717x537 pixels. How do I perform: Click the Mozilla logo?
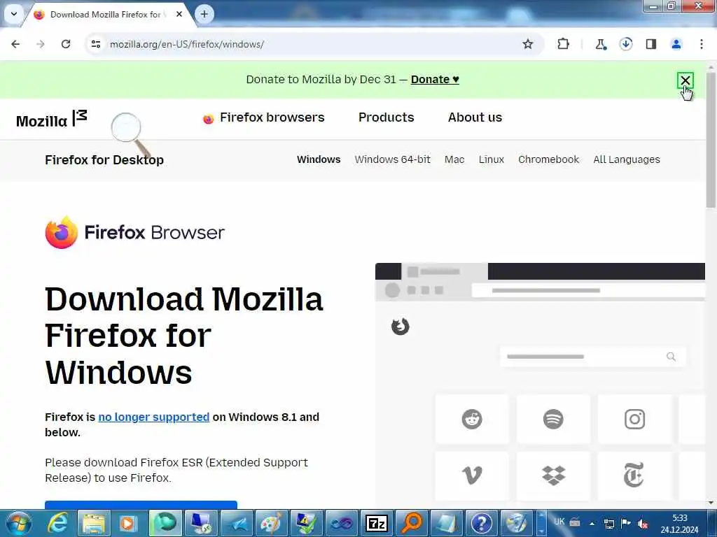(x=51, y=120)
